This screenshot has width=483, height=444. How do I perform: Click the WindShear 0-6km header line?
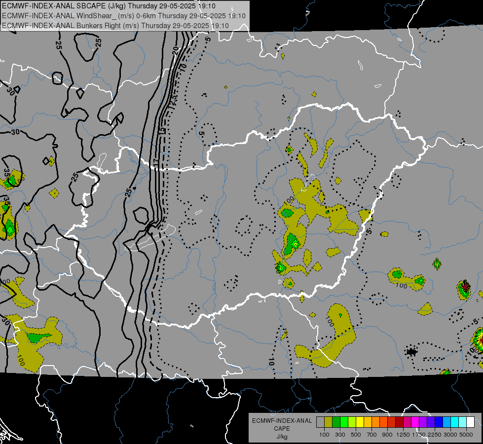(x=124, y=16)
